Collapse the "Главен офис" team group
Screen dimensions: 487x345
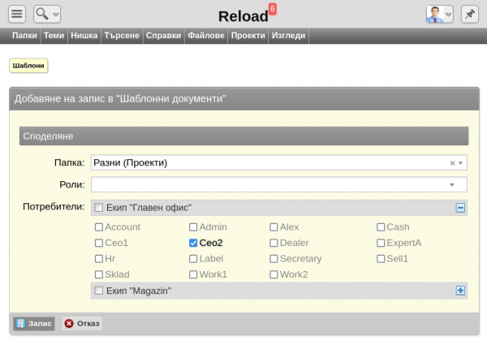click(460, 208)
